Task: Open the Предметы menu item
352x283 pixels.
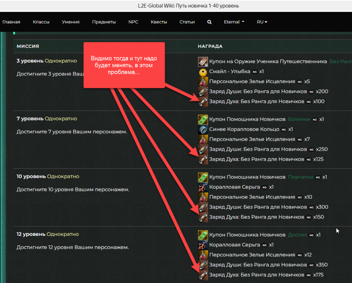Action: [104, 22]
